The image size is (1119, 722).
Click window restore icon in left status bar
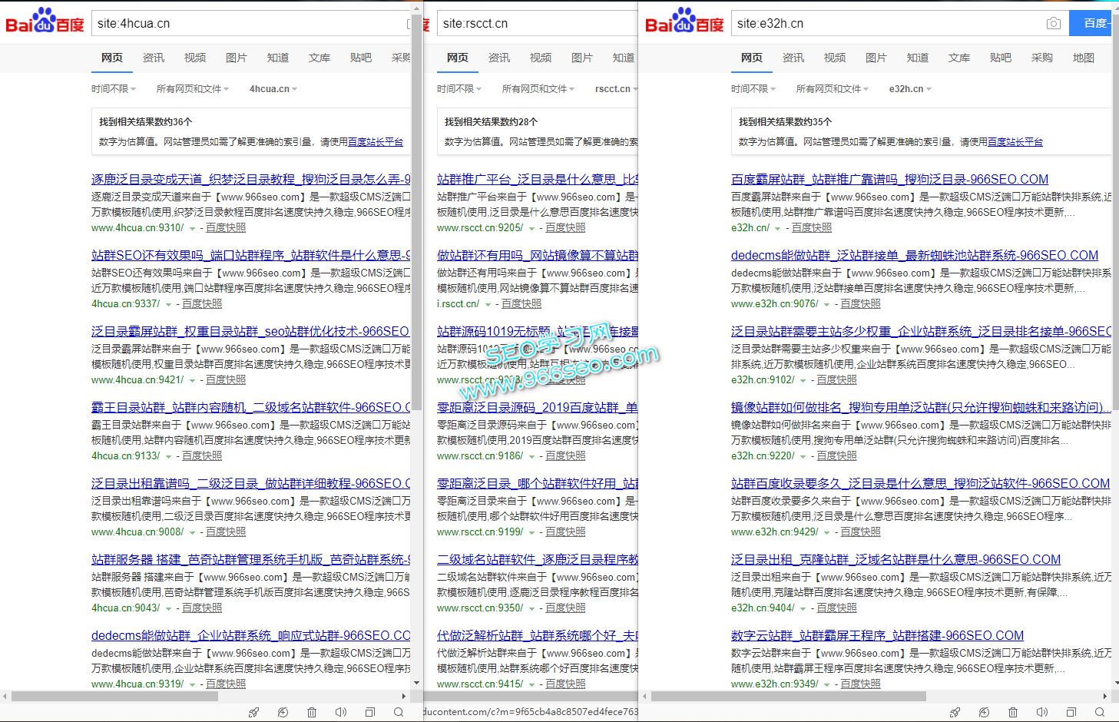[x=370, y=712]
